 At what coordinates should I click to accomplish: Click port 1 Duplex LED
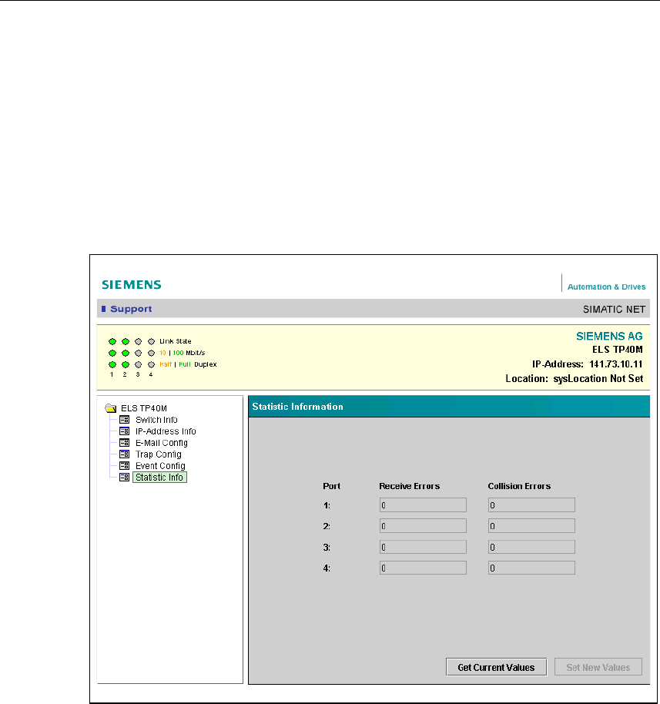(x=112, y=364)
